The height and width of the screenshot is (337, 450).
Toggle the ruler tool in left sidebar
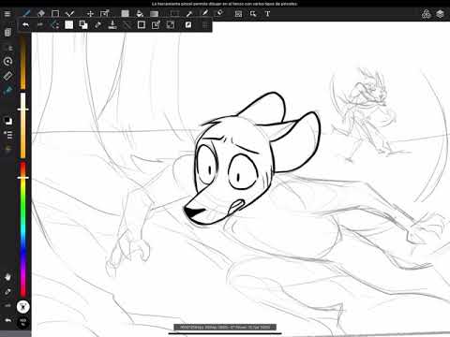(x=7, y=76)
